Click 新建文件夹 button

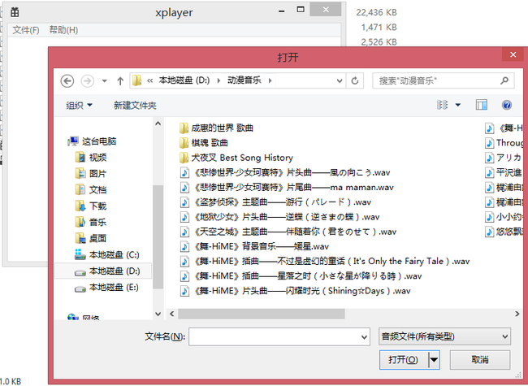[x=135, y=106]
